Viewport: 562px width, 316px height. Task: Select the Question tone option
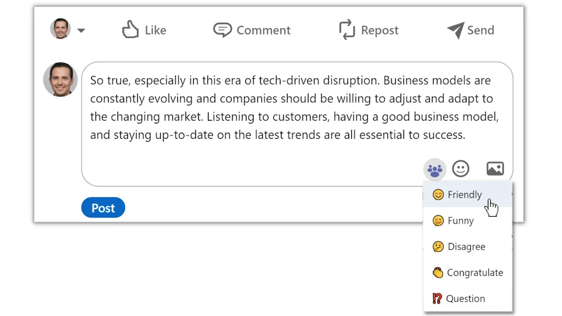click(465, 298)
